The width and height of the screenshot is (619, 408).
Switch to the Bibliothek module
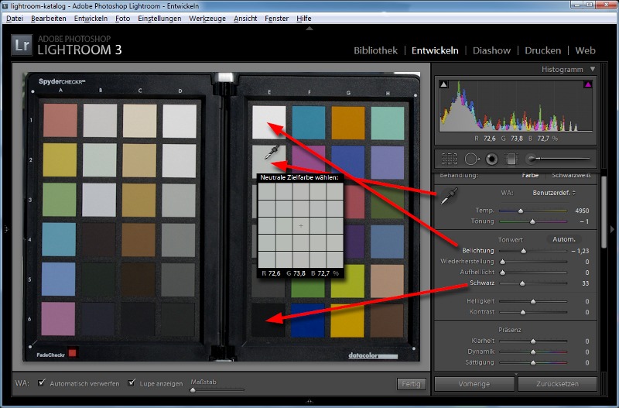[x=375, y=50]
